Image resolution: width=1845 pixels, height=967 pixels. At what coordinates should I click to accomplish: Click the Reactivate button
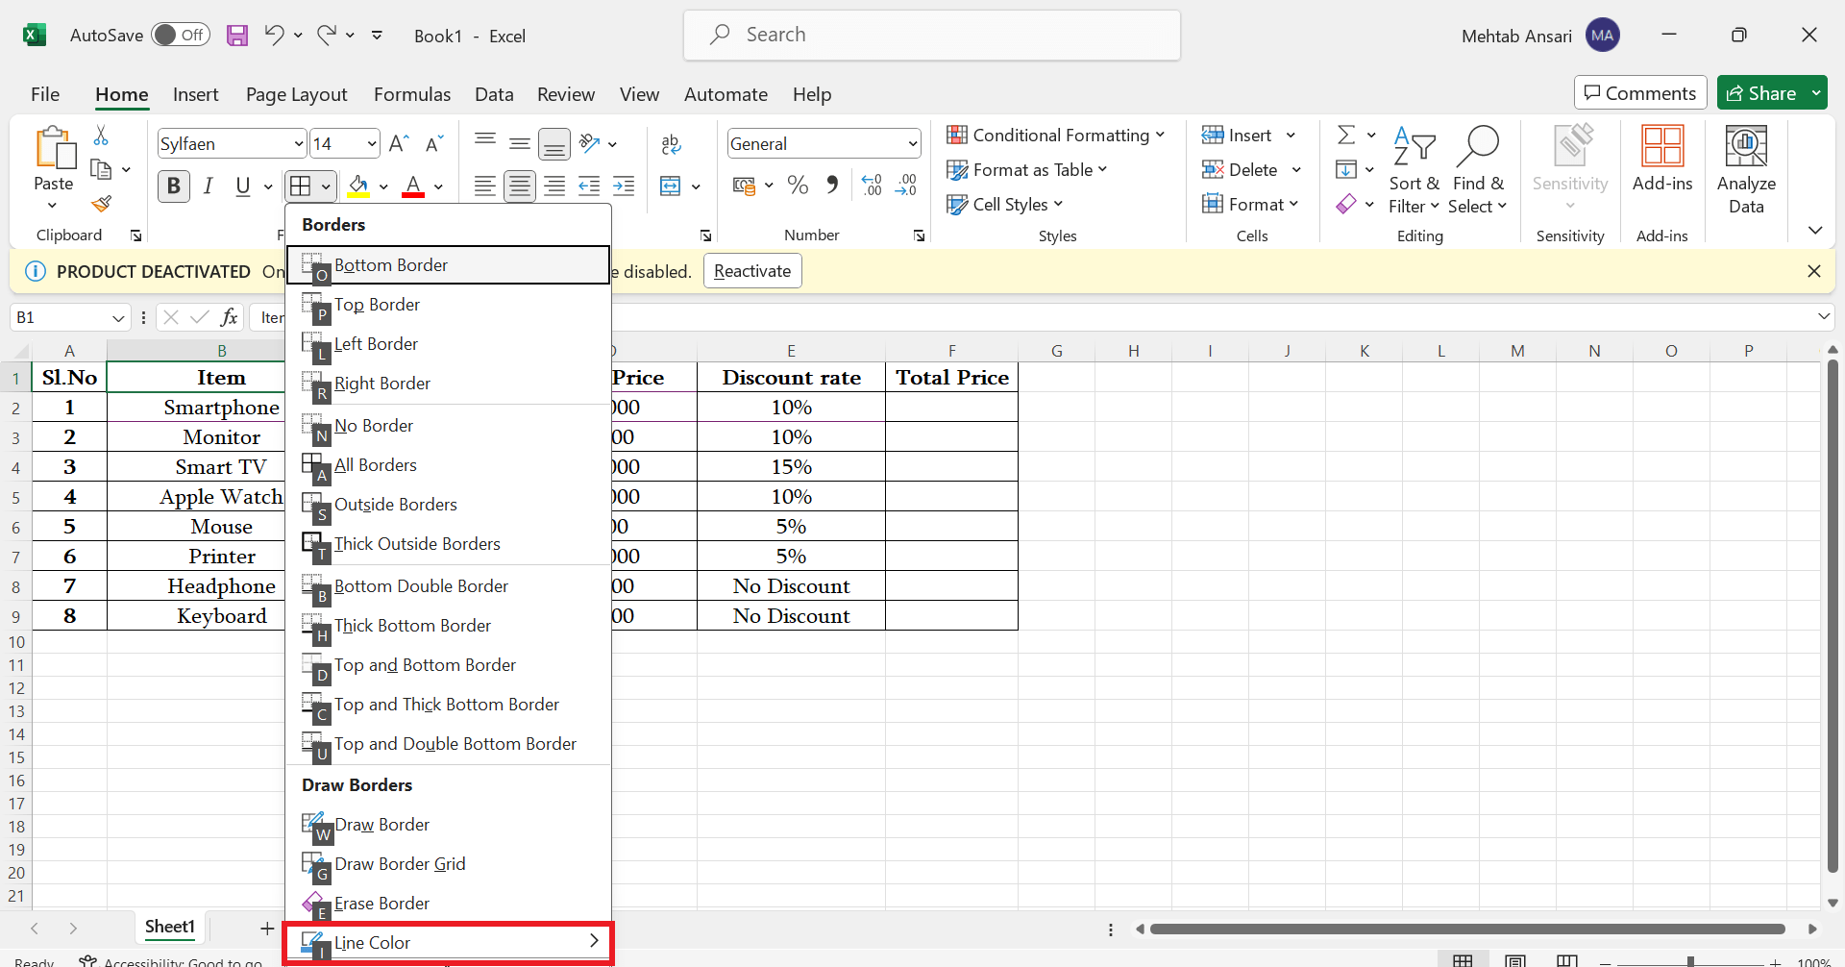click(752, 270)
